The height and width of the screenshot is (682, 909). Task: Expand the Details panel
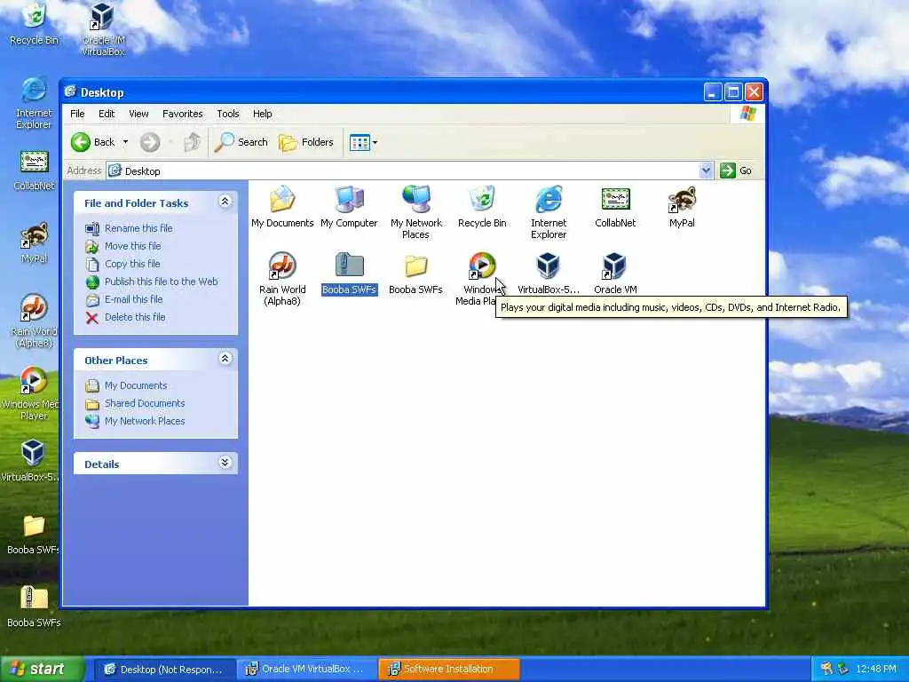[x=225, y=462]
